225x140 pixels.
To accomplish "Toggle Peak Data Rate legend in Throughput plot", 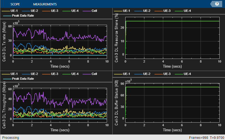I will point(19,79).
